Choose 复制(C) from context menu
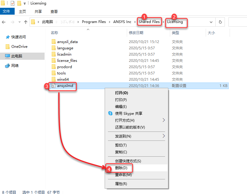This screenshot has height=194, width=247. pos(136,152)
